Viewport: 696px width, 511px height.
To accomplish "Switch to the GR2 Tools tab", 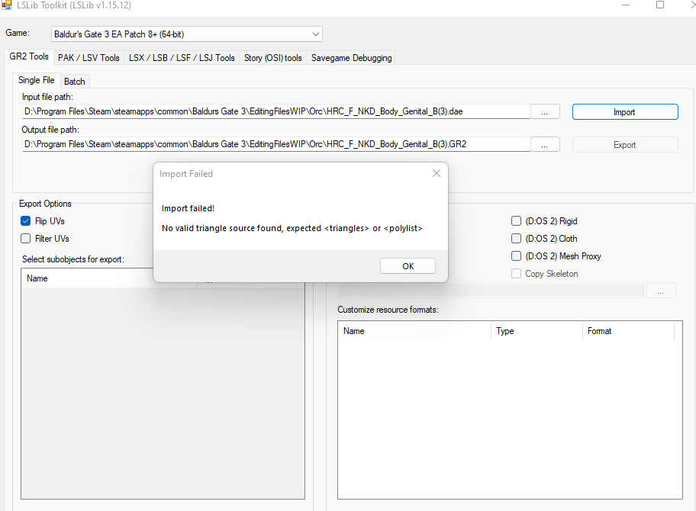I will [x=29, y=56].
